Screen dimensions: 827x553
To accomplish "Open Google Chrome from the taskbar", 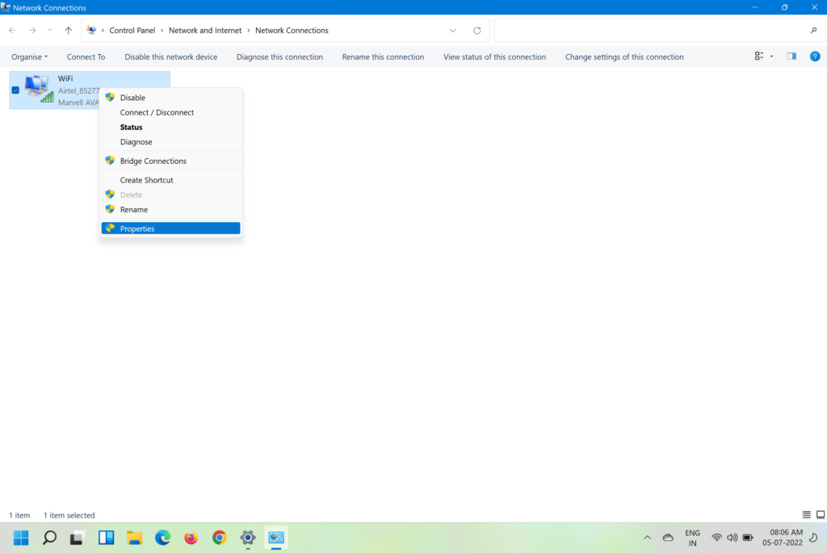I will pos(219,538).
